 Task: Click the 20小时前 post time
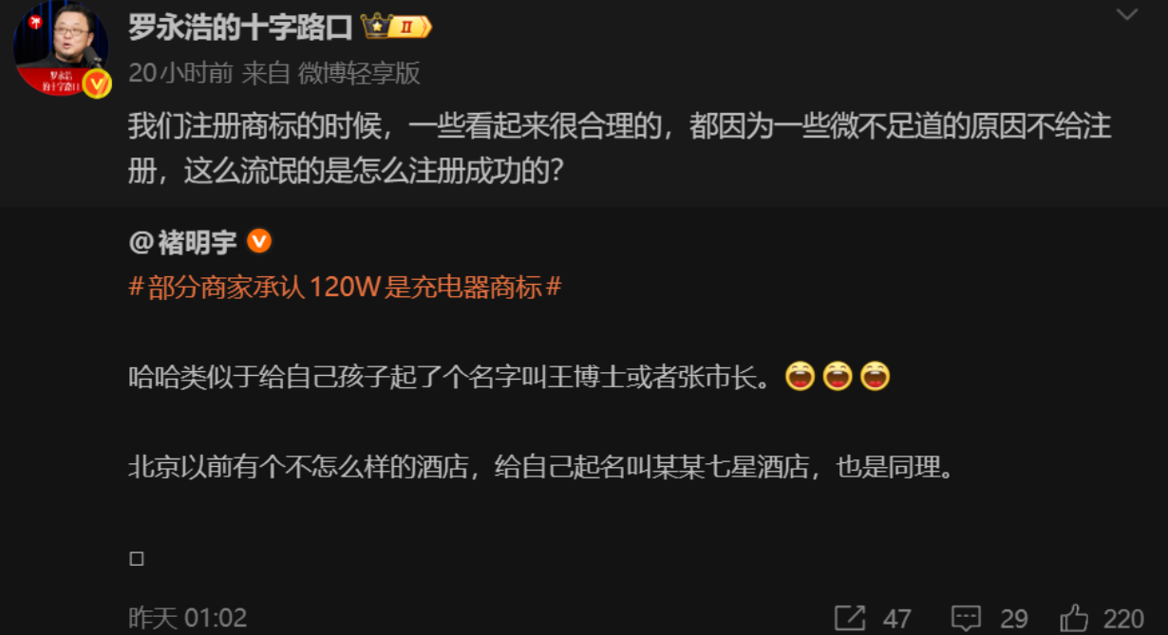[180, 74]
